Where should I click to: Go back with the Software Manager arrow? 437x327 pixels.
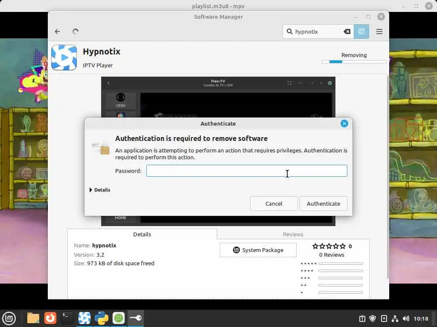[x=57, y=32]
